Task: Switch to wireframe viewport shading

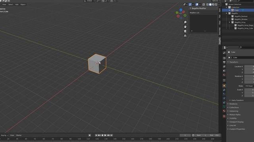Action: pos(207,4)
